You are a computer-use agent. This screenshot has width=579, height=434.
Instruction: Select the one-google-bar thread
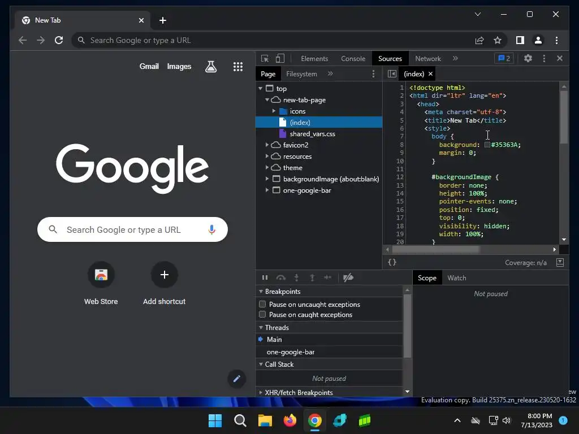click(329, 351)
